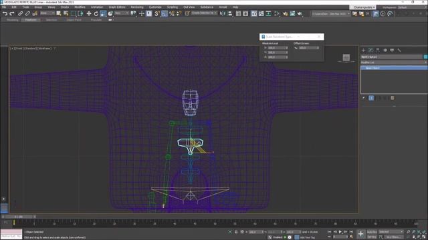Click the Align tool icon
This screenshot has width=428, height=240.
coord(230,13)
